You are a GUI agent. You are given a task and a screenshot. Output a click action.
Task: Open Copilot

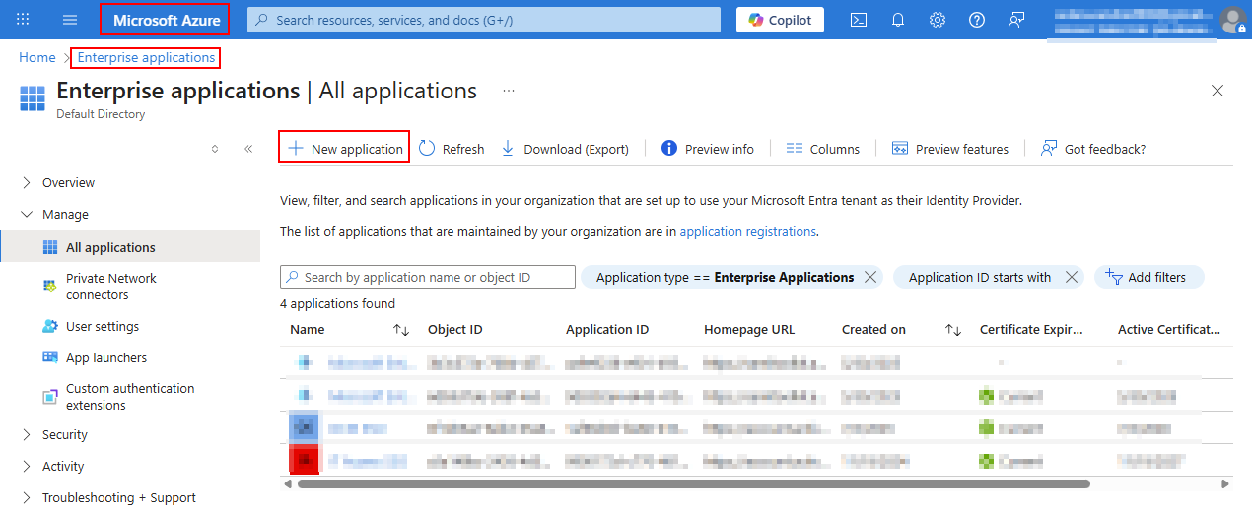(x=780, y=20)
